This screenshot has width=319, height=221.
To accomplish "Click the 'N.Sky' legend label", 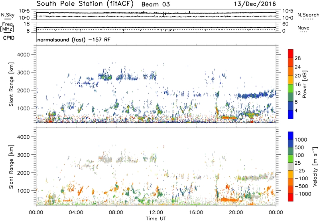I will (8, 15).
